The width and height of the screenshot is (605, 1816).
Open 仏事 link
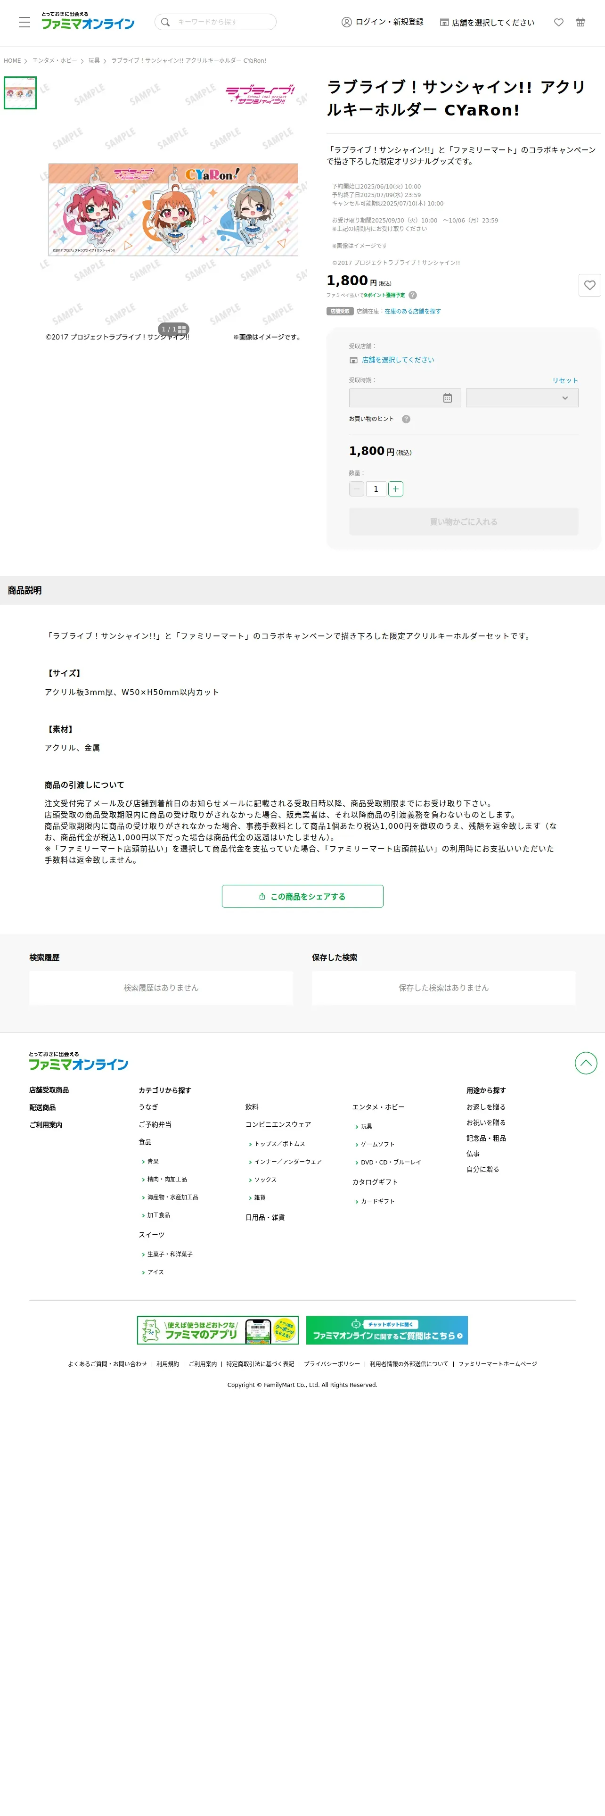pos(473,1153)
